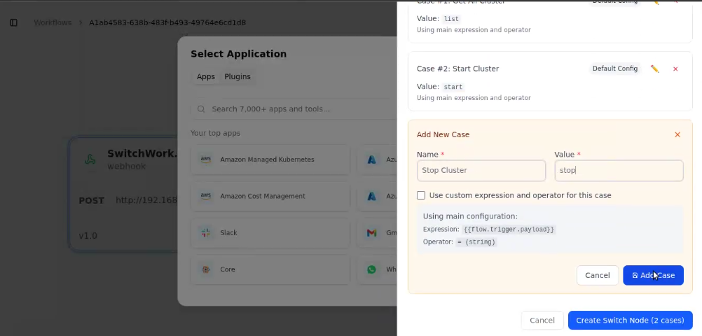This screenshot has width=702, height=336.
Task: Click the case Value input field
Action: tap(619, 170)
